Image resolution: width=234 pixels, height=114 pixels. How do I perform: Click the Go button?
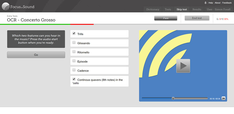(x=36, y=55)
